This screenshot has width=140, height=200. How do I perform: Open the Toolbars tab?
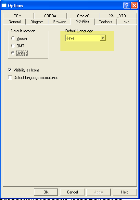click(x=106, y=22)
